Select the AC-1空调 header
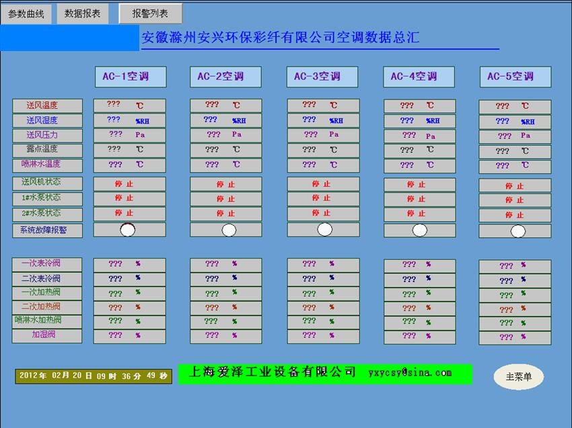 [x=130, y=77]
